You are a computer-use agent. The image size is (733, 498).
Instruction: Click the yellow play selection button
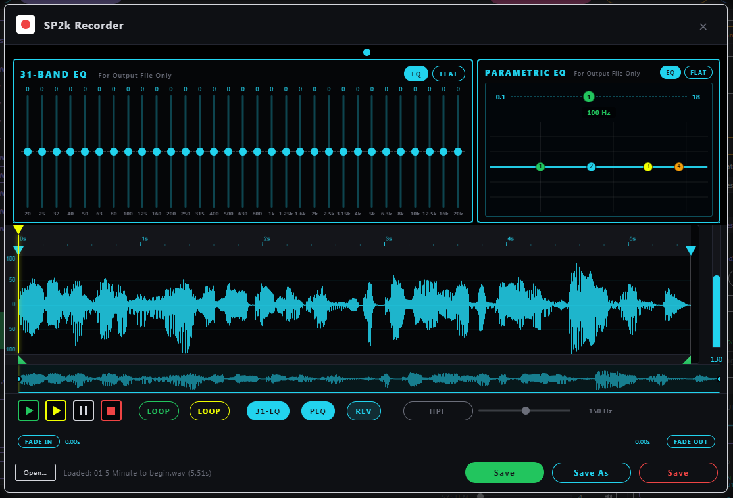point(56,411)
